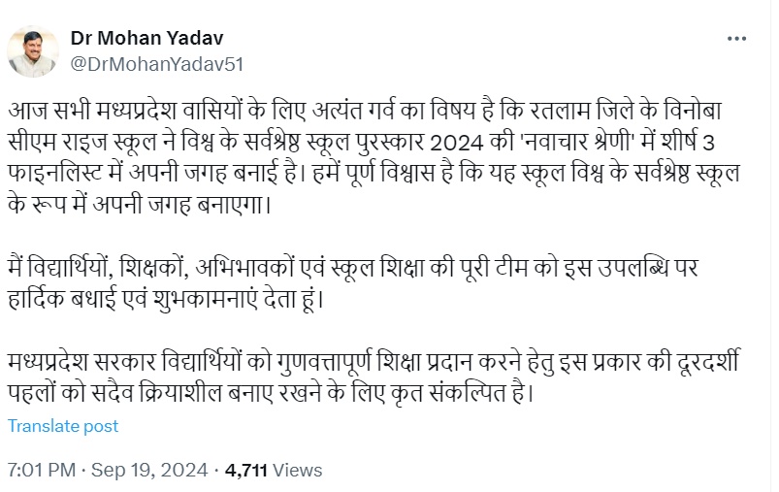Open the More options three-dot menu
Image resolution: width=779 pixels, height=492 pixels.
coord(737,39)
